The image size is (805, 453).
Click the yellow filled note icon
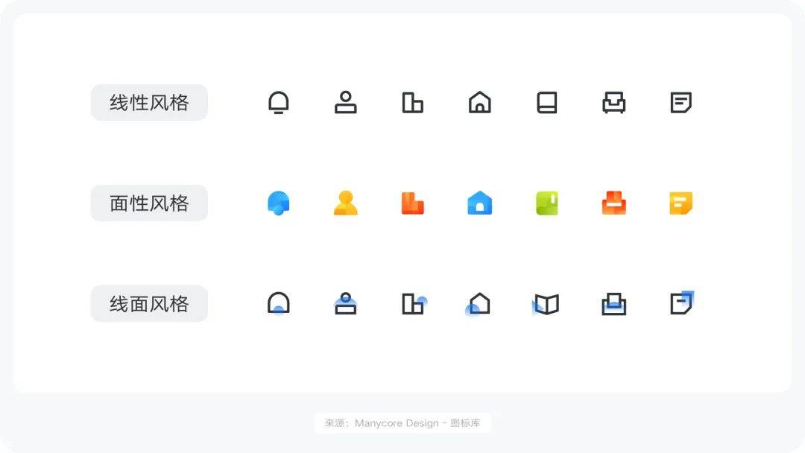(681, 203)
